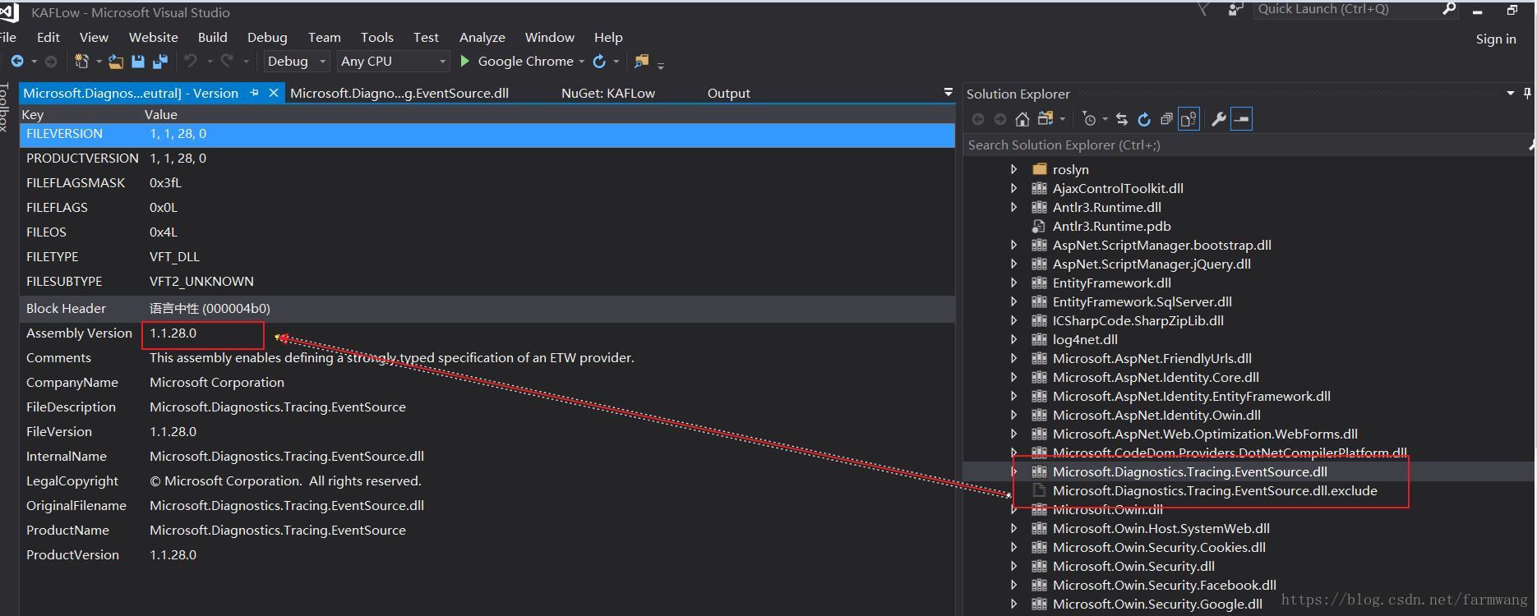Open Solution Explorer window options dropdown

pyautogui.click(x=1511, y=94)
